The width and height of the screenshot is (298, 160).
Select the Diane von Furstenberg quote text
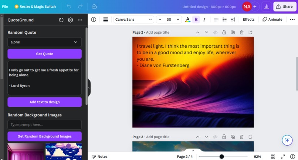coord(188,56)
